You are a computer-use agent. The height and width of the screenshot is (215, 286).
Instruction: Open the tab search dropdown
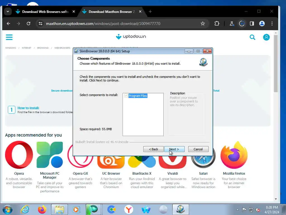pyautogui.click(x=8, y=11)
